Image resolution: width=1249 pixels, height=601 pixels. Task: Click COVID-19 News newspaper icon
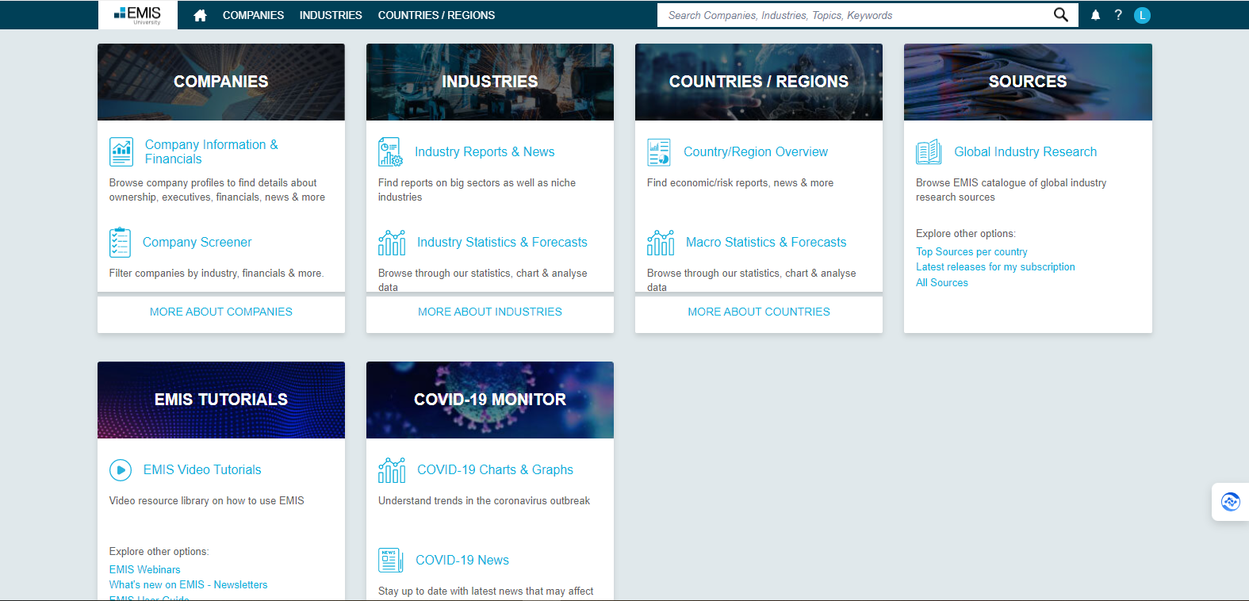pyautogui.click(x=390, y=561)
